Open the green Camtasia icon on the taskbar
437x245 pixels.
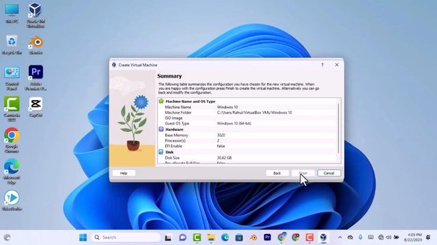click(x=197, y=238)
